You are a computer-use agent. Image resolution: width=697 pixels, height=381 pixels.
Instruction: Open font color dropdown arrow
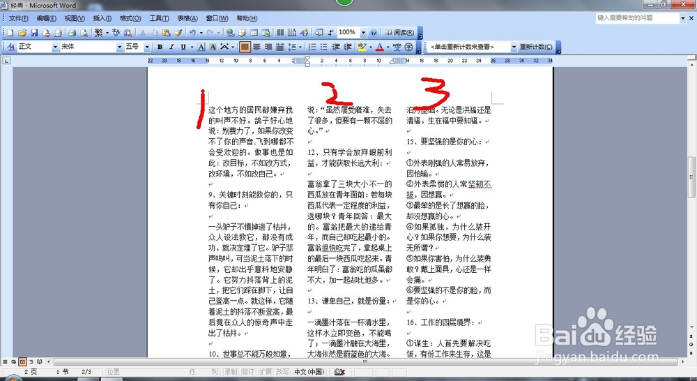click(x=388, y=47)
